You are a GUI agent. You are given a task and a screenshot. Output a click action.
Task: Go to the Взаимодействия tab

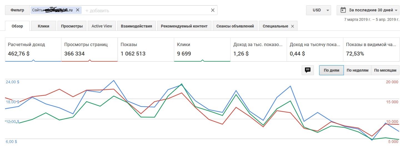136,26
